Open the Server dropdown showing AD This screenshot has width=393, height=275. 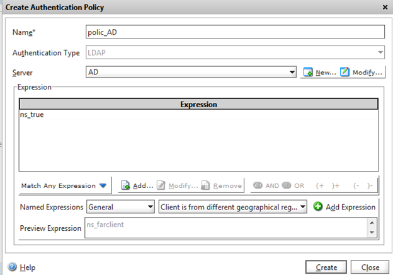(x=292, y=73)
